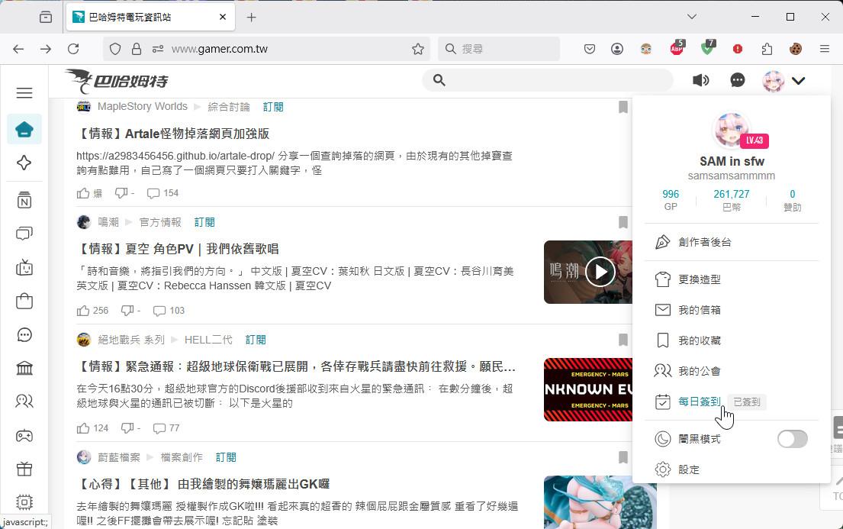
Task: Collapse the user avatar dropdown chevron
Action: (799, 81)
